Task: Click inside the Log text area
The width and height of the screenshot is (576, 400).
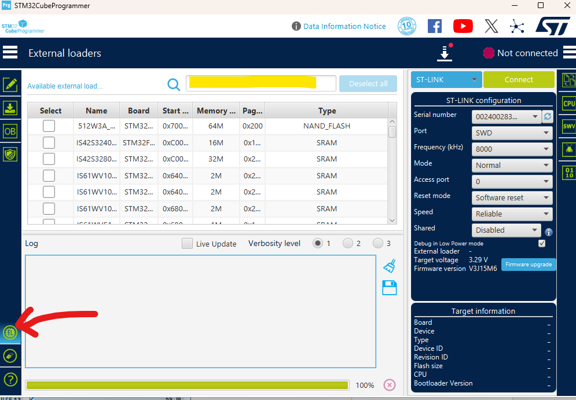Action: point(200,311)
